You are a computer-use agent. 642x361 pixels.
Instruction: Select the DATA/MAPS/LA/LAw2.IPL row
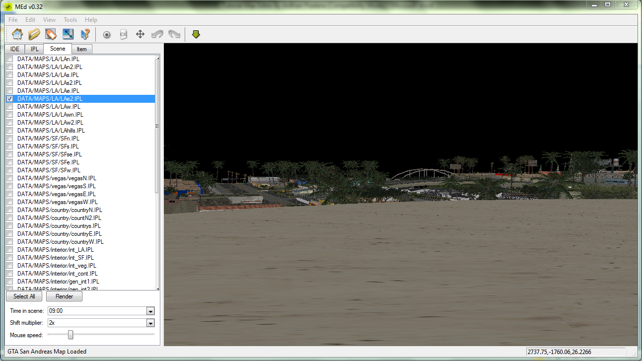click(x=80, y=123)
